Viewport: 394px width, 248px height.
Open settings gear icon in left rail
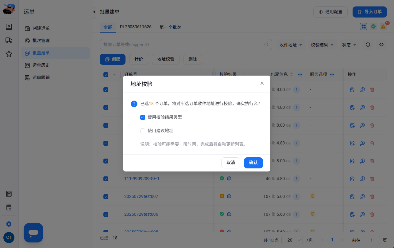click(9, 224)
